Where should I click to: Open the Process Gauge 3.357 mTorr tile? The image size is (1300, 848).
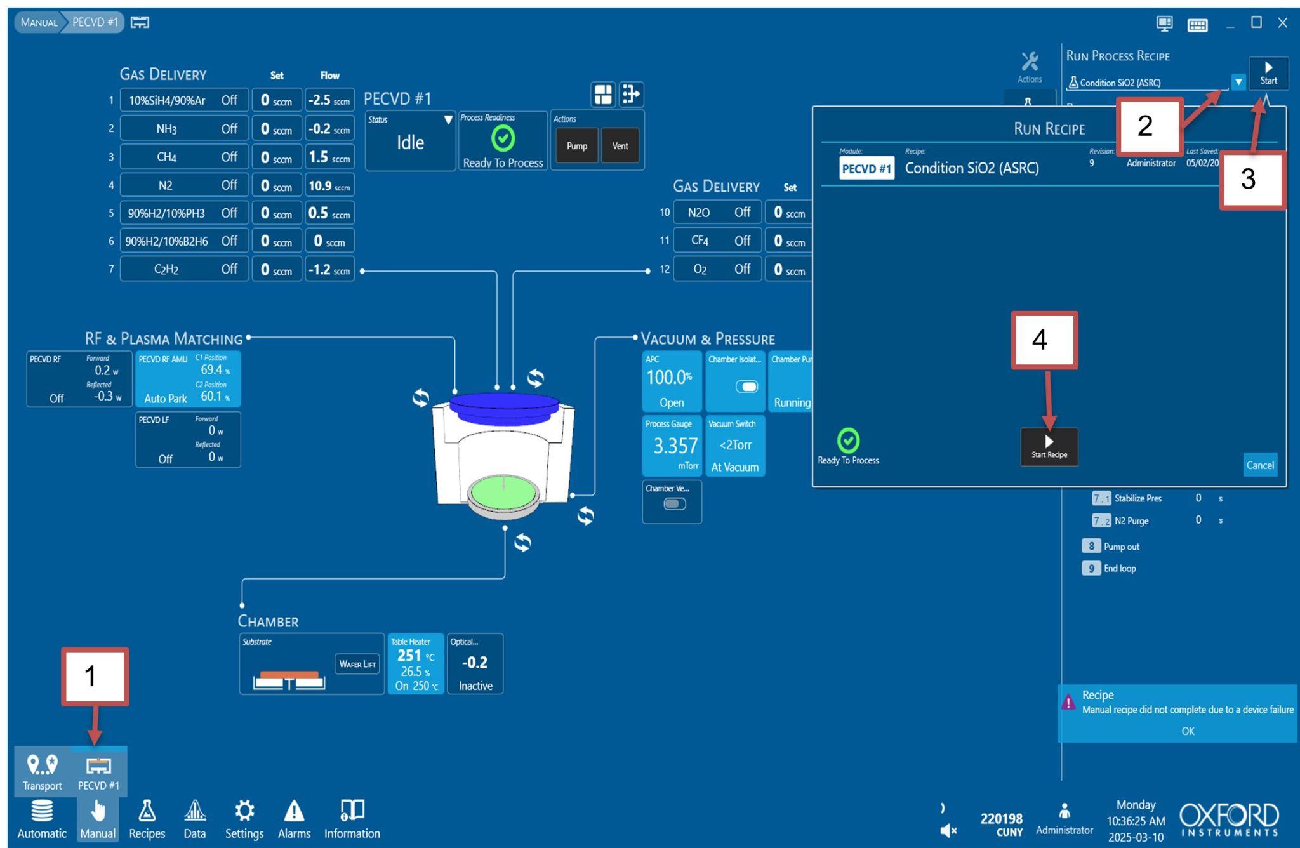pos(672,446)
